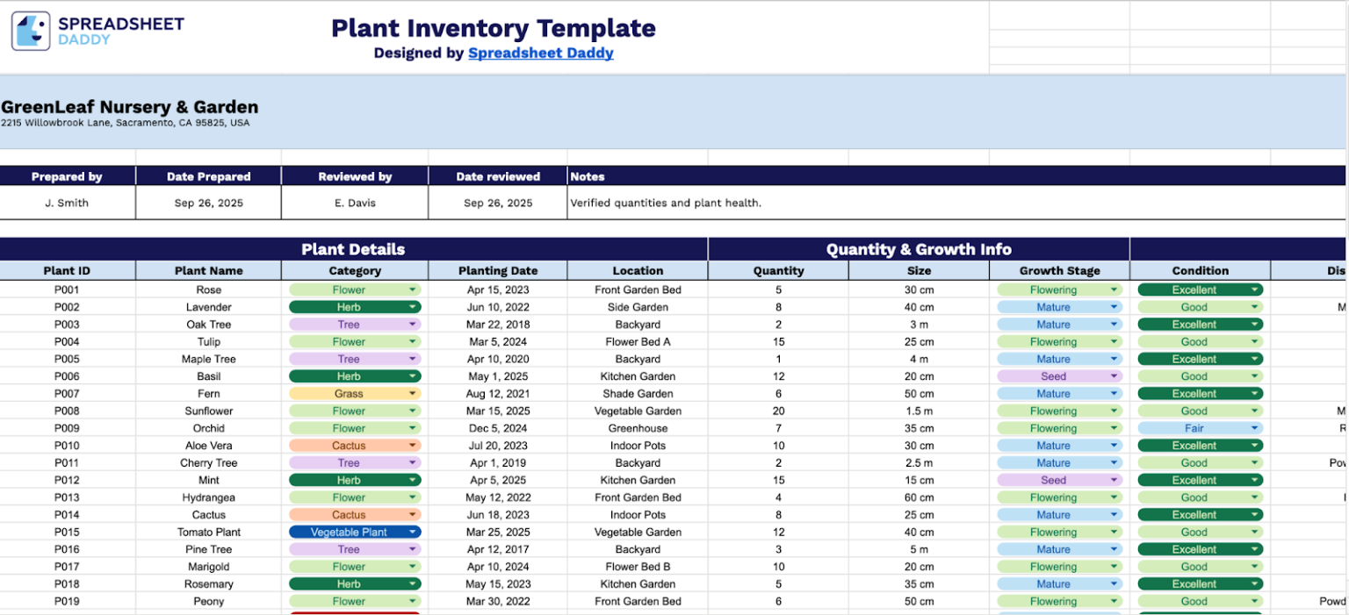Expand the Tree category chip for Oak Tree
Image resolution: width=1349 pixels, height=615 pixels.
(x=413, y=324)
